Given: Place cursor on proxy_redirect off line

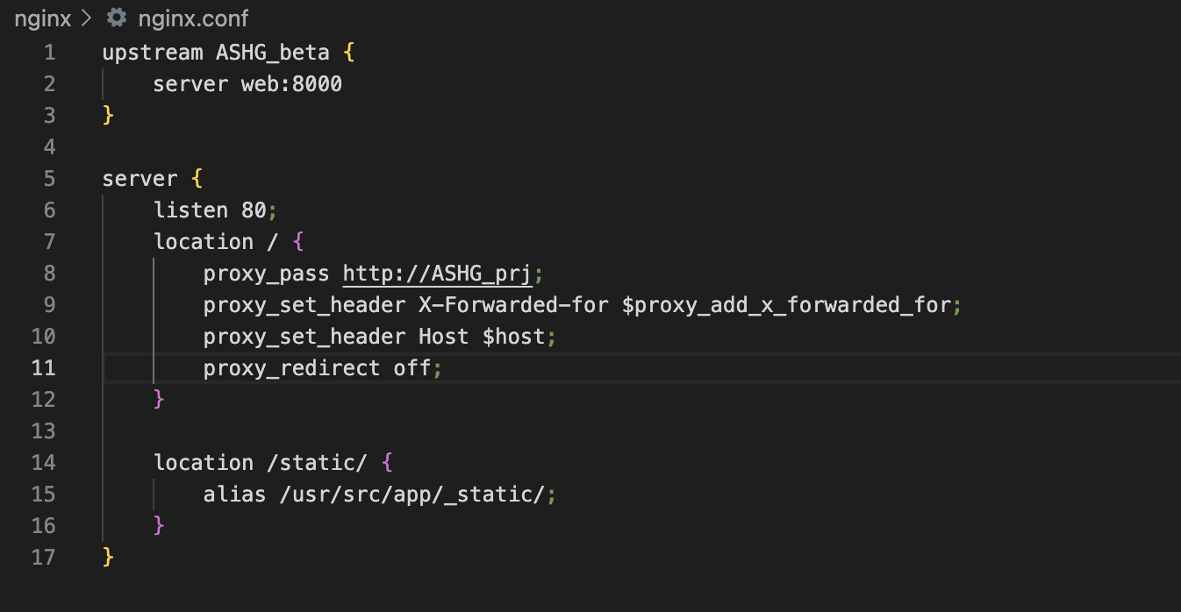Looking at the screenshot, I should coord(317,368).
